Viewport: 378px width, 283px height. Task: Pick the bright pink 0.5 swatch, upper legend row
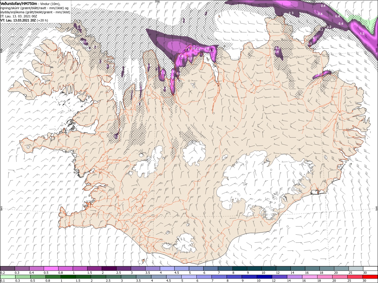coord(51,269)
